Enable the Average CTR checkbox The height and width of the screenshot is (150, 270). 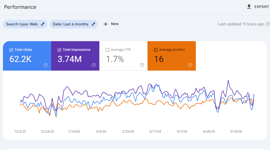(x=107, y=50)
